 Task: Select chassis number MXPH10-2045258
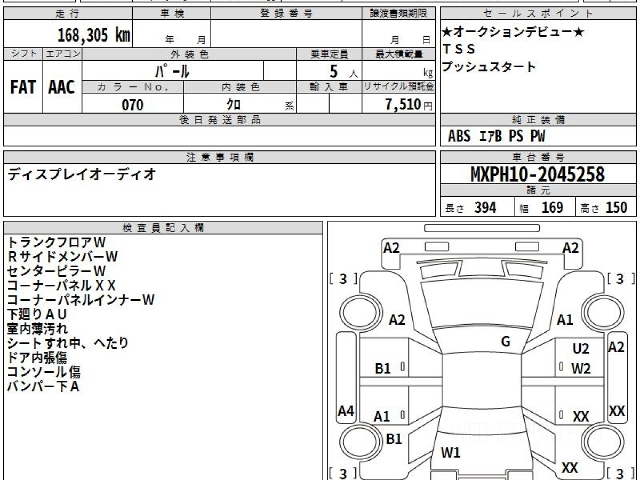click(x=538, y=174)
